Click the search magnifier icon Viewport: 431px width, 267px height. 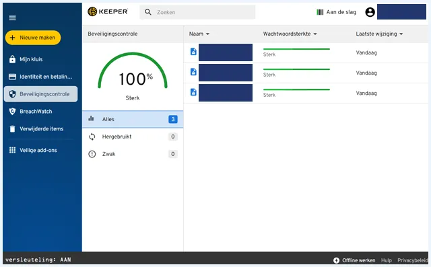coord(148,12)
